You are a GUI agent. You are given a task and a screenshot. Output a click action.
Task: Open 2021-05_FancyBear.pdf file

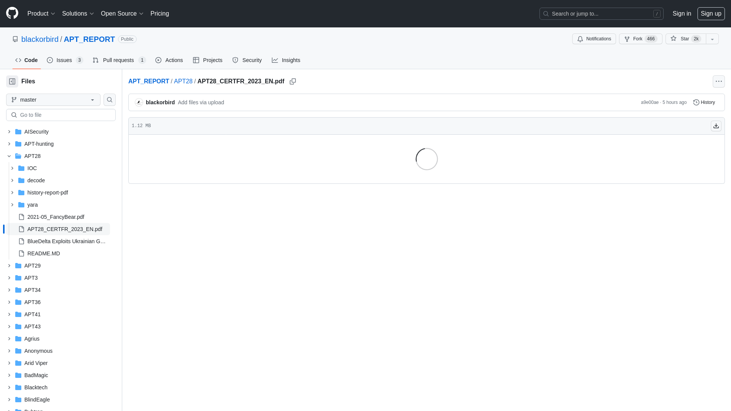tap(56, 217)
